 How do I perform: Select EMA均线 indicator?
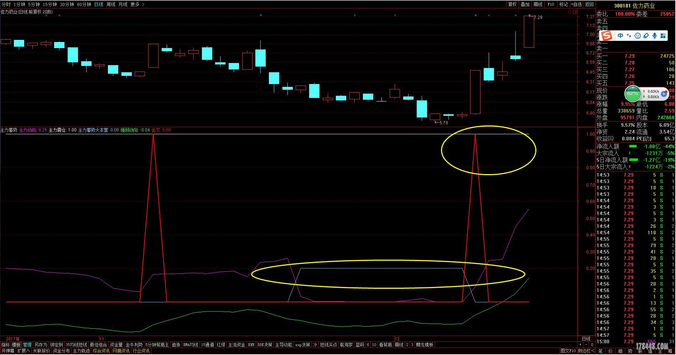pos(191,345)
